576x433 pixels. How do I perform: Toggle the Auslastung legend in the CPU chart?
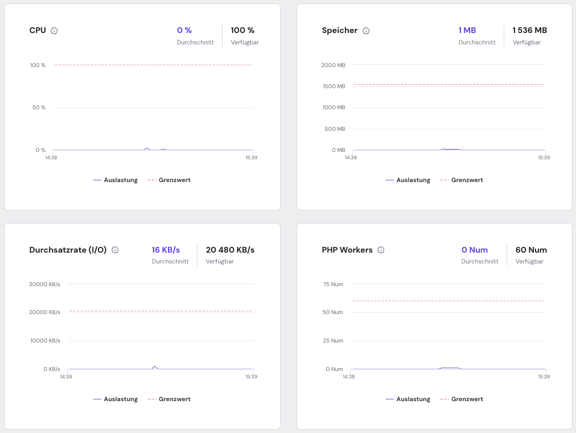(121, 180)
